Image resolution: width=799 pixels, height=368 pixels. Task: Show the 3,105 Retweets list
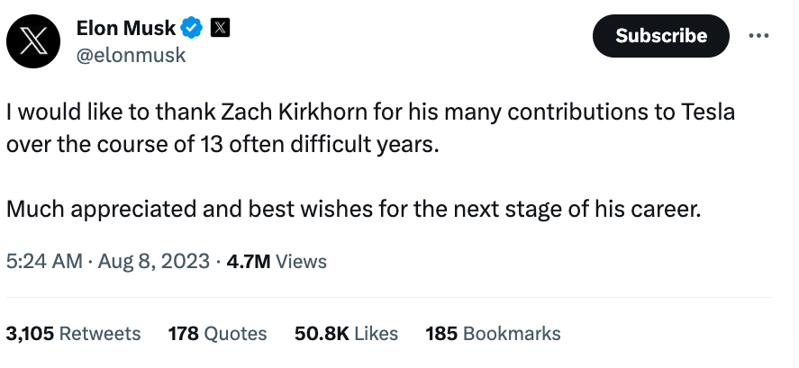tap(74, 333)
